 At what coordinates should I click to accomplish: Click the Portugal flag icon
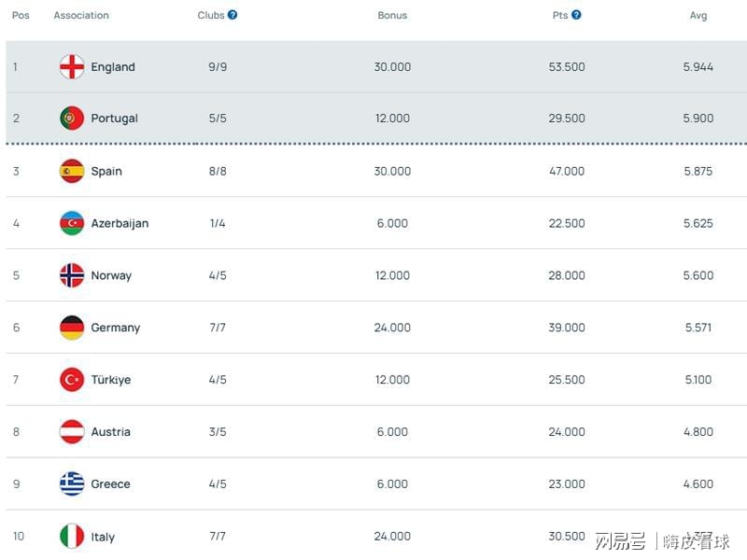[x=72, y=119]
